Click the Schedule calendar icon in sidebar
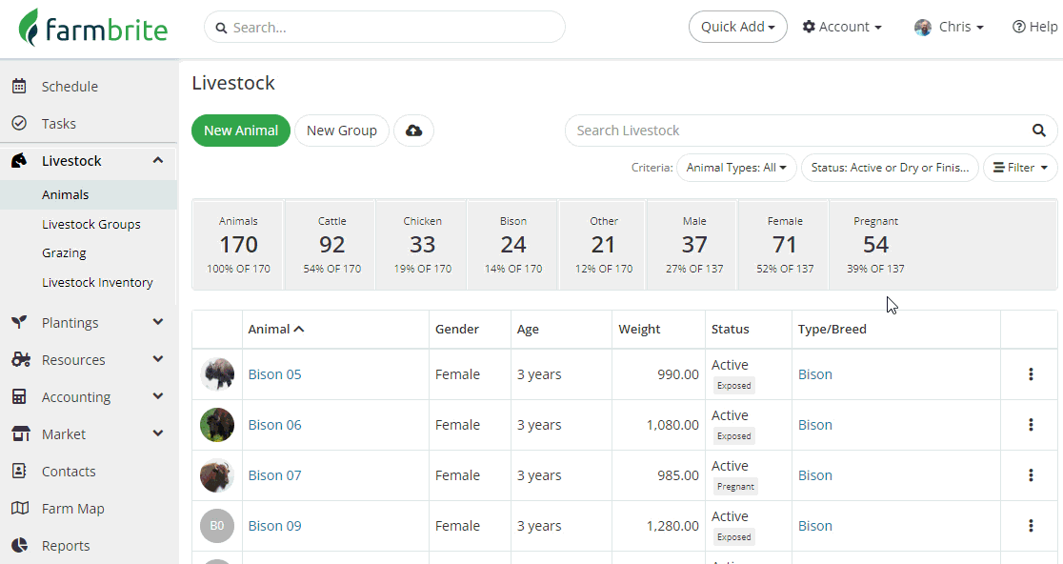The width and height of the screenshot is (1063, 564). 20,86
